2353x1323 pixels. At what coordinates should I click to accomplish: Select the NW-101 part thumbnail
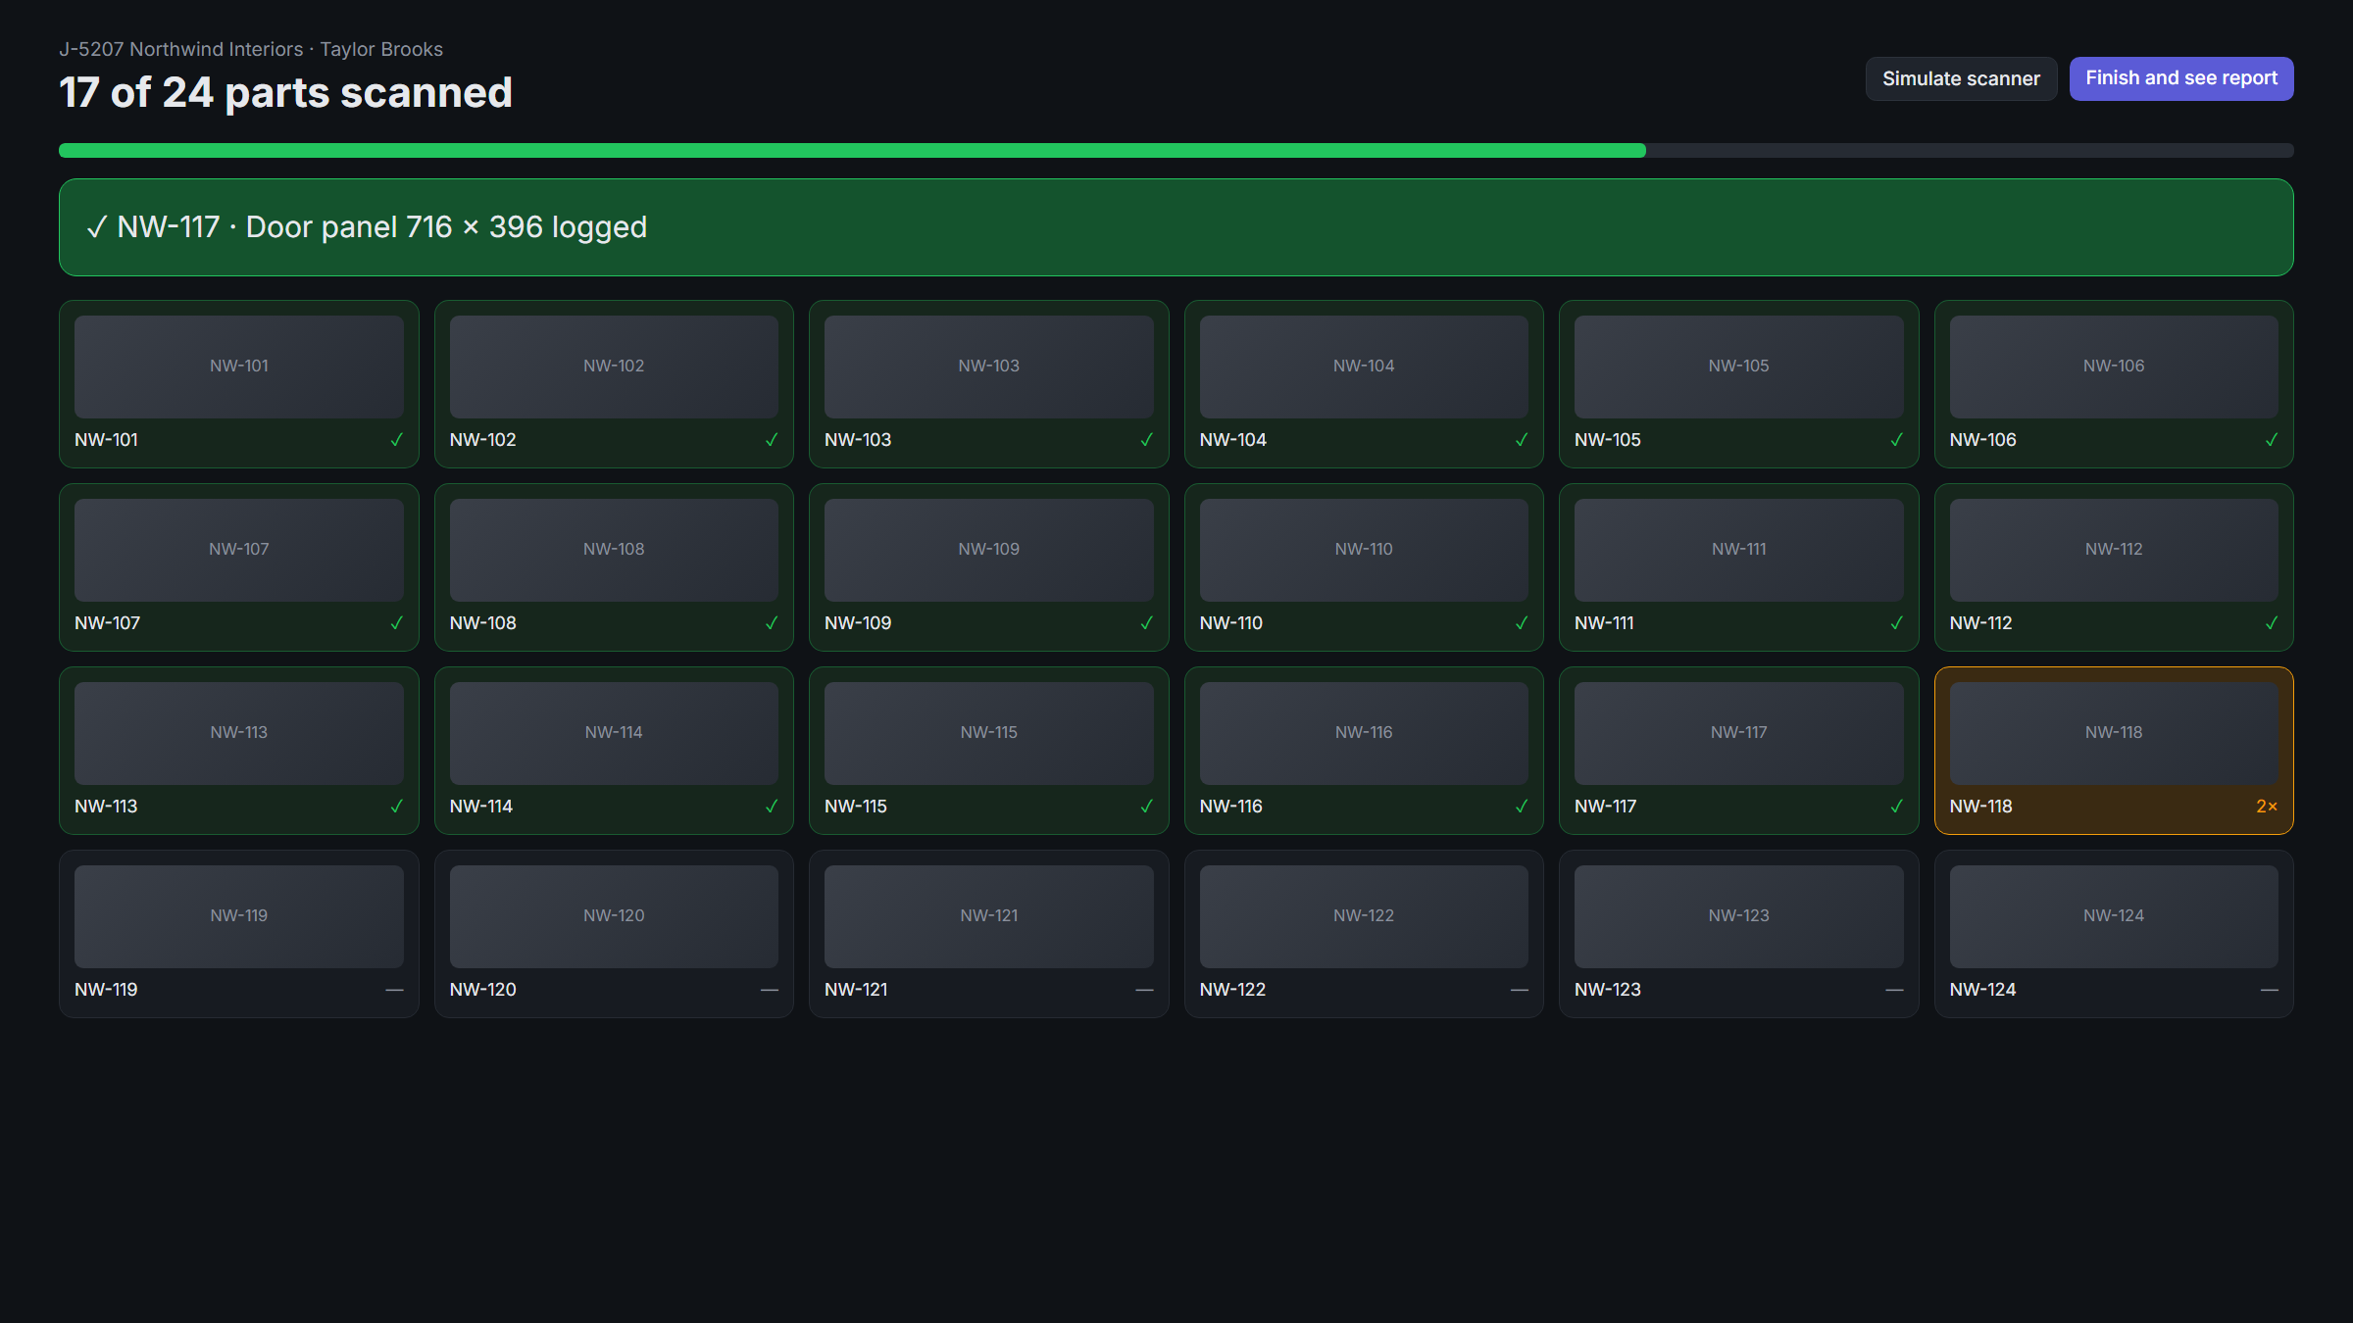click(239, 367)
